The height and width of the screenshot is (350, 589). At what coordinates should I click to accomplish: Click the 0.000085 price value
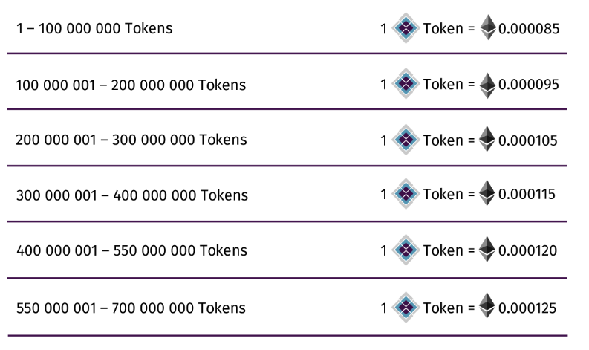click(x=529, y=28)
